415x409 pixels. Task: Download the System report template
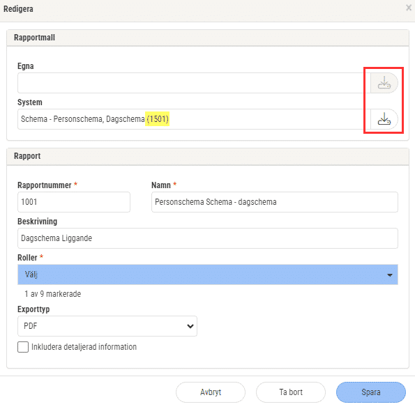(x=384, y=119)
